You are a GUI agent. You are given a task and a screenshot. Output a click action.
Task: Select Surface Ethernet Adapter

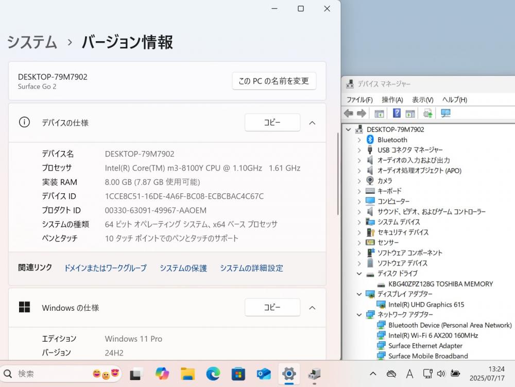[425, 346]
